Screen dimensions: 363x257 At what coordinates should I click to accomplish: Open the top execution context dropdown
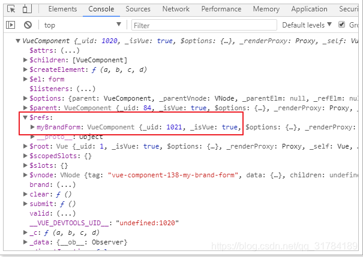(x=83, y=25)
